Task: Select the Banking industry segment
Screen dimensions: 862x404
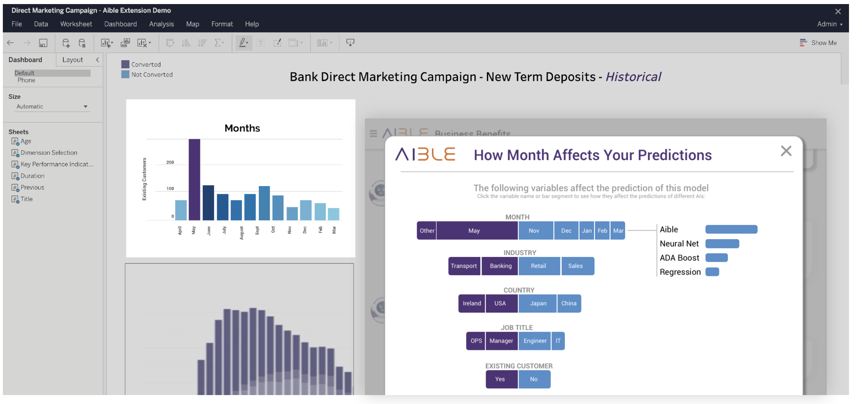Action: 500,266
